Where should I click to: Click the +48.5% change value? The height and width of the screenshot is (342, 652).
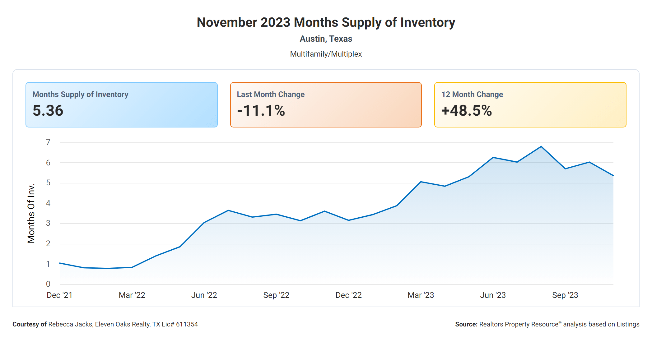(467, 111)
